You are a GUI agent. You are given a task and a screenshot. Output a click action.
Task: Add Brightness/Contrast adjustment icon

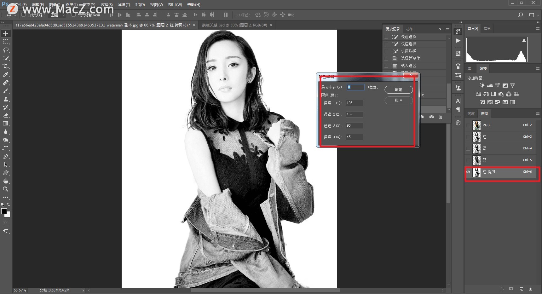point(482,85)
